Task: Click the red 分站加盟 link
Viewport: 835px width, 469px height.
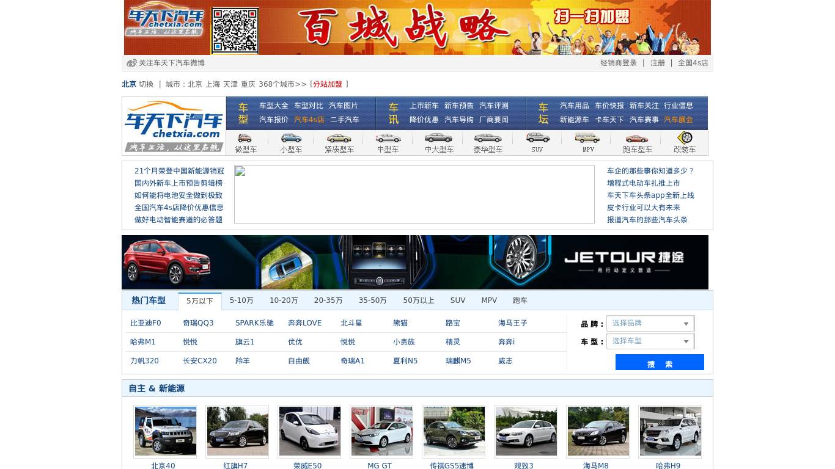Action: point(328,84)
